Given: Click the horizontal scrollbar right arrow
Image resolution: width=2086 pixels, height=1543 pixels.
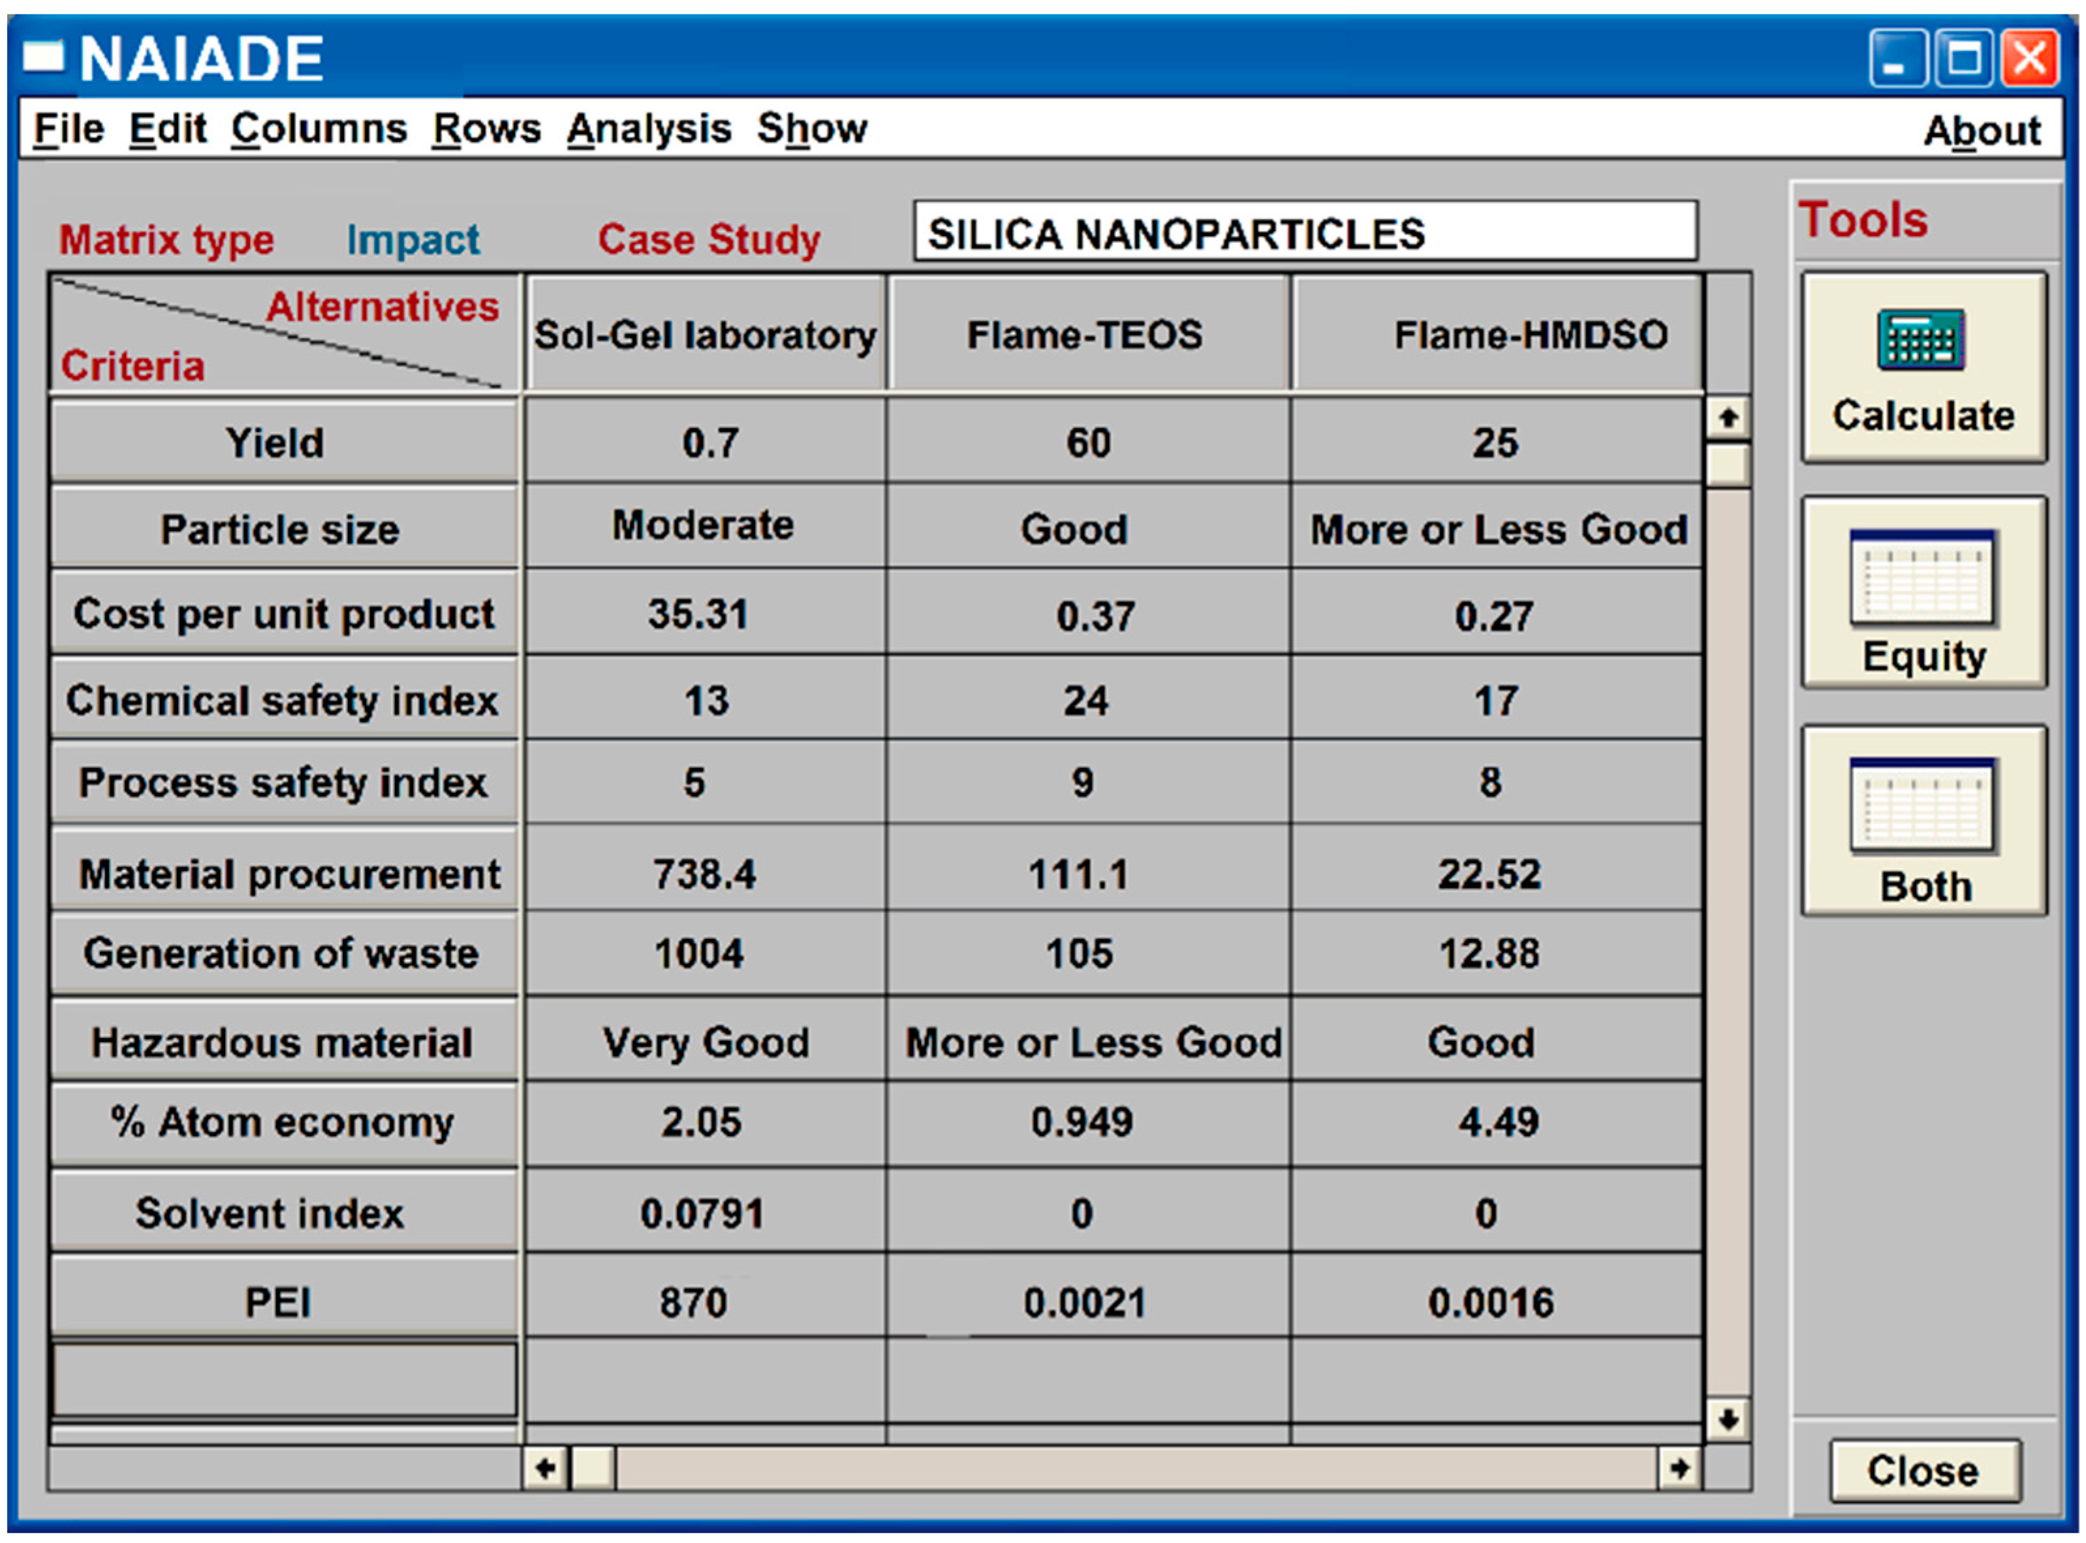Looking at the screenshot, I should point(1679,1468).
